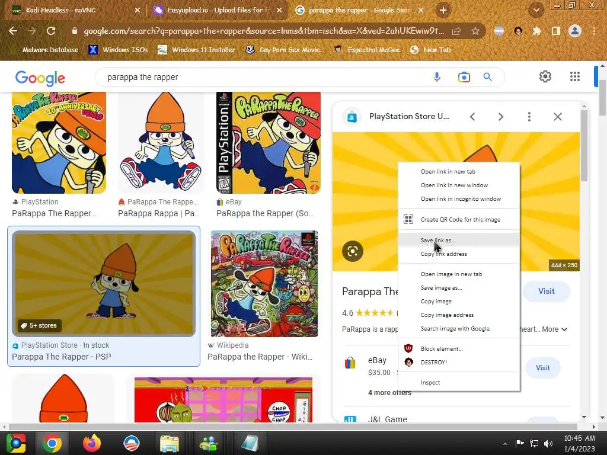Viewport: 607px width, 455px height.
Task: Open the PaRappa Rappa sitting thumbnail
Action: coord(161,143)
